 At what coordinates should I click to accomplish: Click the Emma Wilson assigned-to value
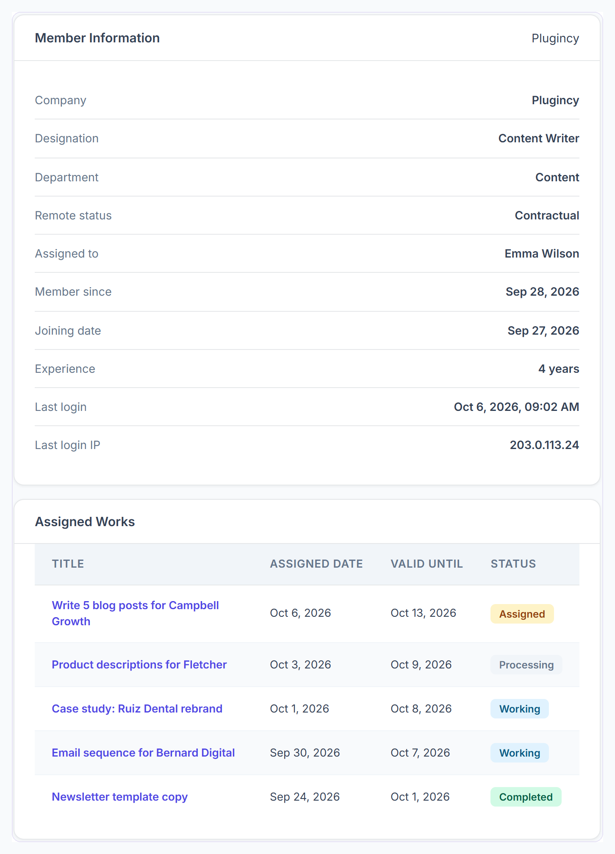point(542,253)
